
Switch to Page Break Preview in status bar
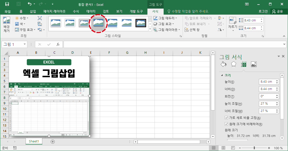pyautogui.click(x=233, y=148)
